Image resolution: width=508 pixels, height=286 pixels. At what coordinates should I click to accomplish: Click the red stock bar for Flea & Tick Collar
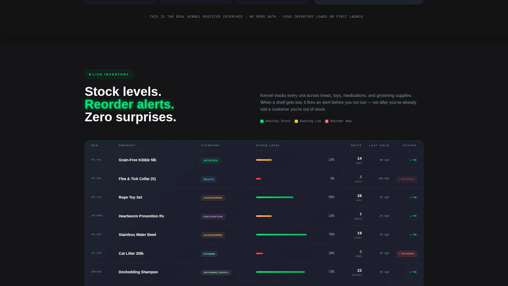click(x=258, y=179)
